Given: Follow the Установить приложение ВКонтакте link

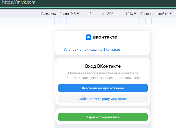Looking at the screenshot, I should click(92, 50).
